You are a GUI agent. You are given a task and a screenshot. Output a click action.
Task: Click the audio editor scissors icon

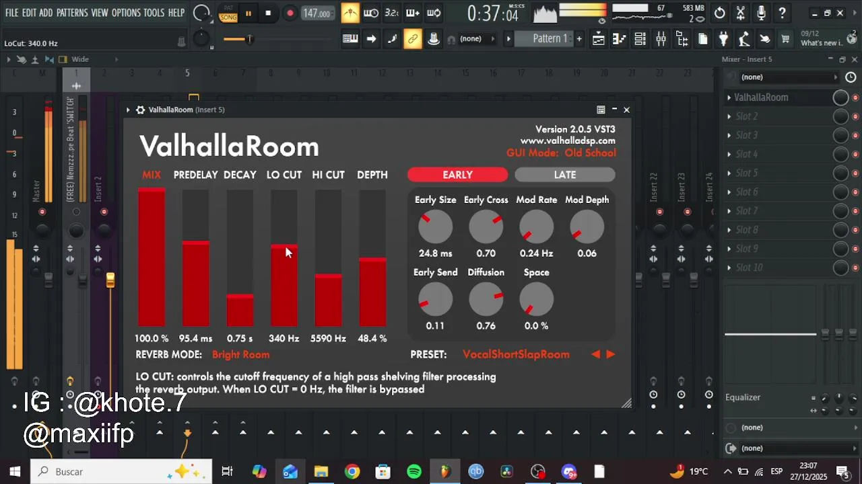(741, 13)
